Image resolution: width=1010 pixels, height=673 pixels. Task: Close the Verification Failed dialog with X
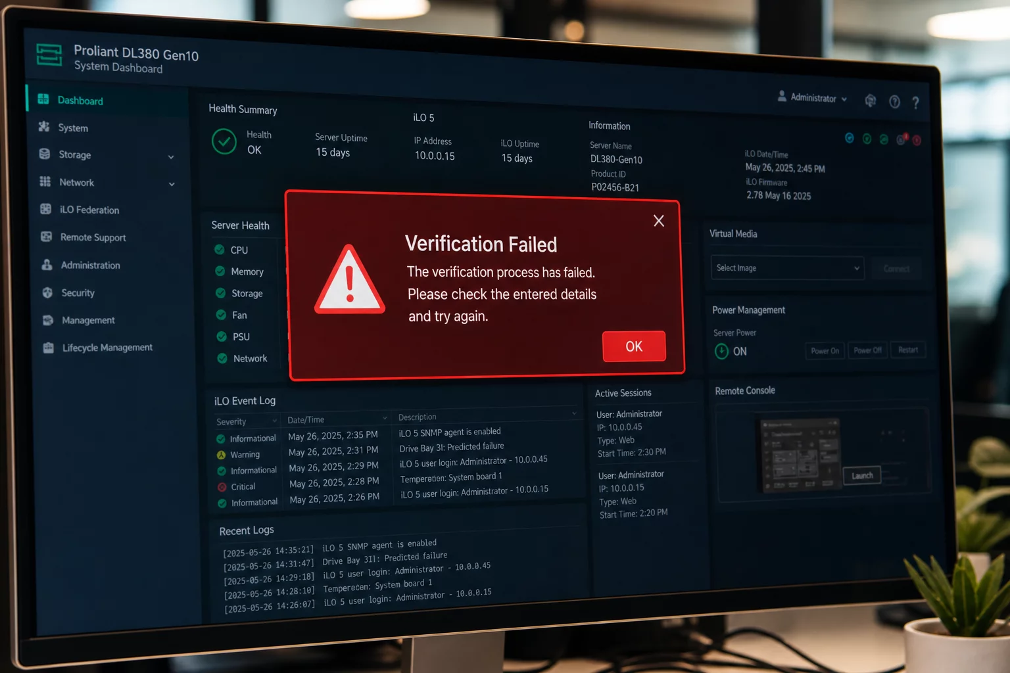tap(658, 221)
